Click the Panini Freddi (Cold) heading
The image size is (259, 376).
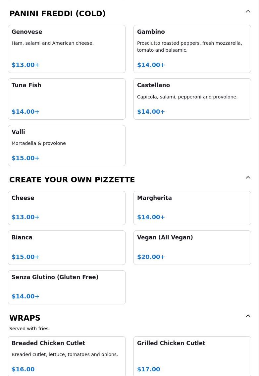pyautogui.click(x=58, y=14)
